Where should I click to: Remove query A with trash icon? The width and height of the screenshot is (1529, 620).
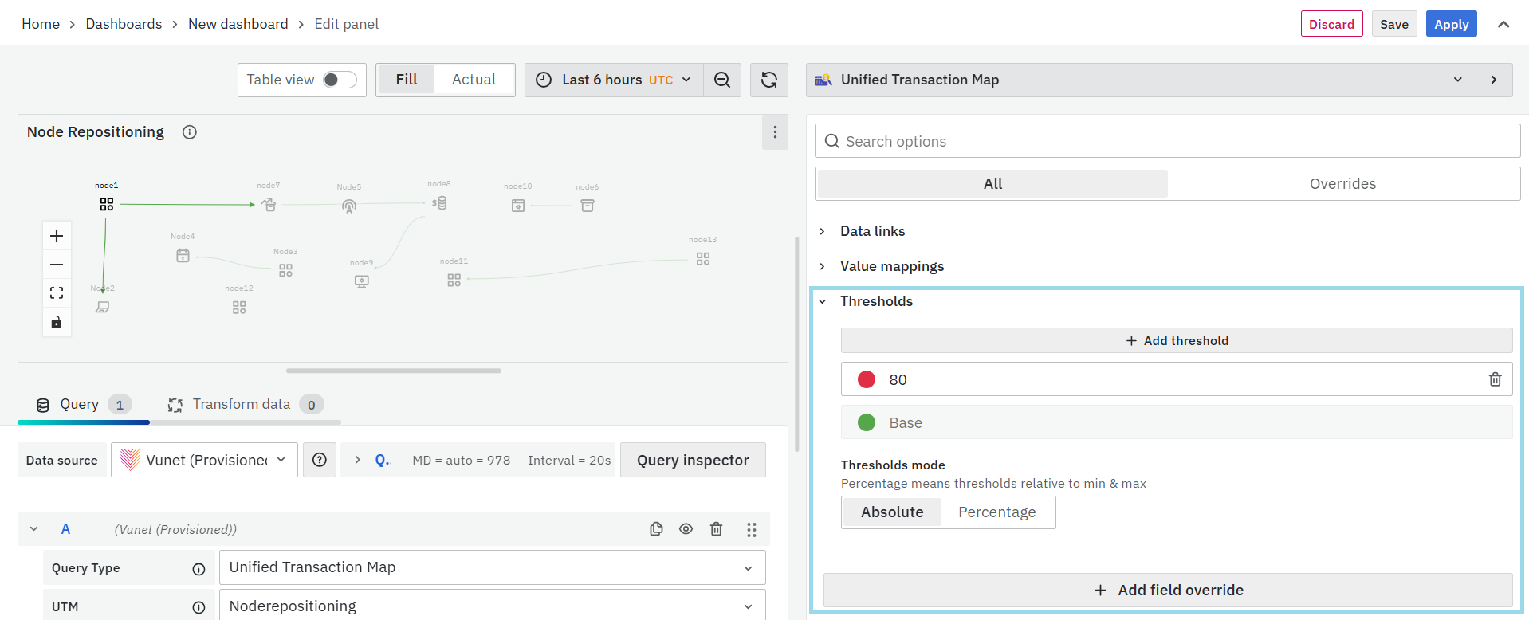point(716,529)
